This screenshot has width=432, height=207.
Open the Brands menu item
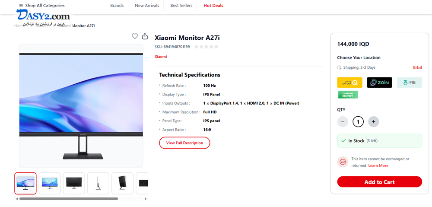[x=117, y=6]
